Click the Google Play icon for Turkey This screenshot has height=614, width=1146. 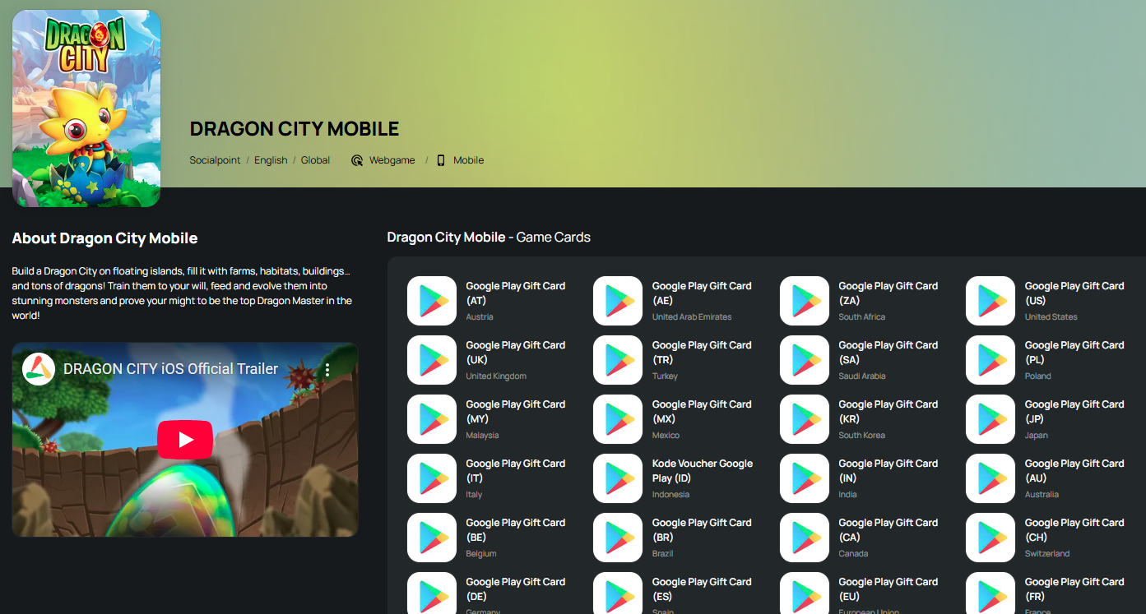(x=617, y=360)
